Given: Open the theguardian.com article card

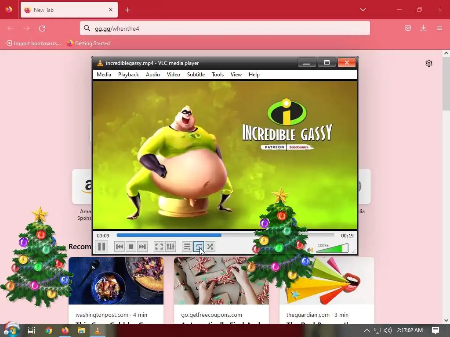Looking at the screenshot, I should point(327,290).
